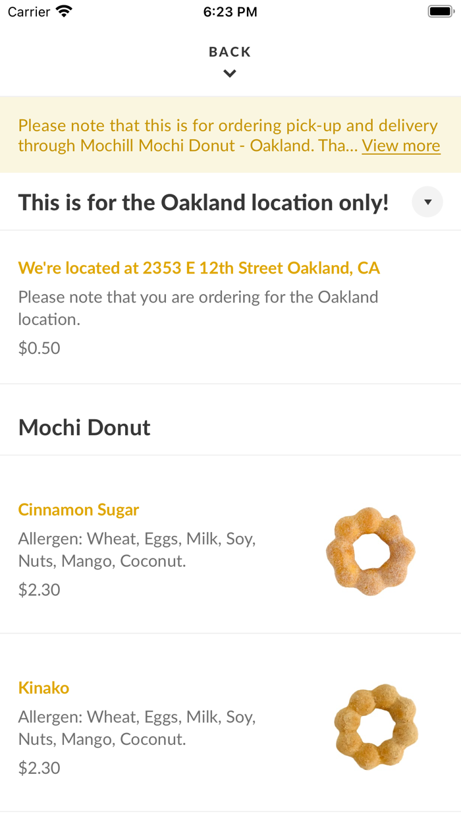This screenshot has width=461, height=820.
Task: Click the battery icon in status bar
Action: pos(440,11)
